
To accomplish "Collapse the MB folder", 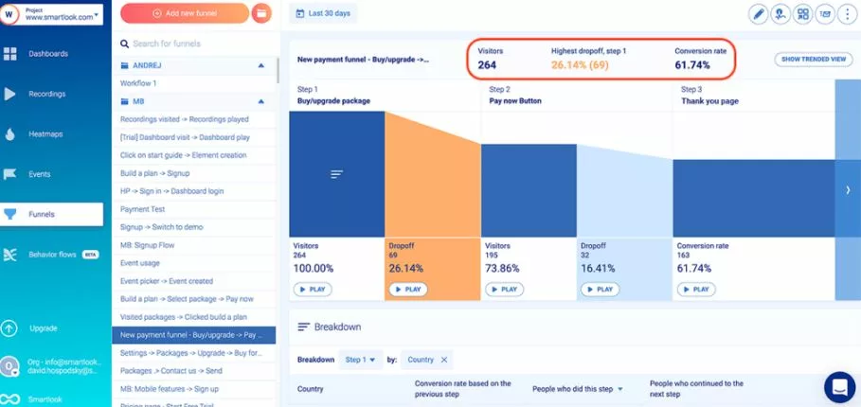I will pos(260,101).
